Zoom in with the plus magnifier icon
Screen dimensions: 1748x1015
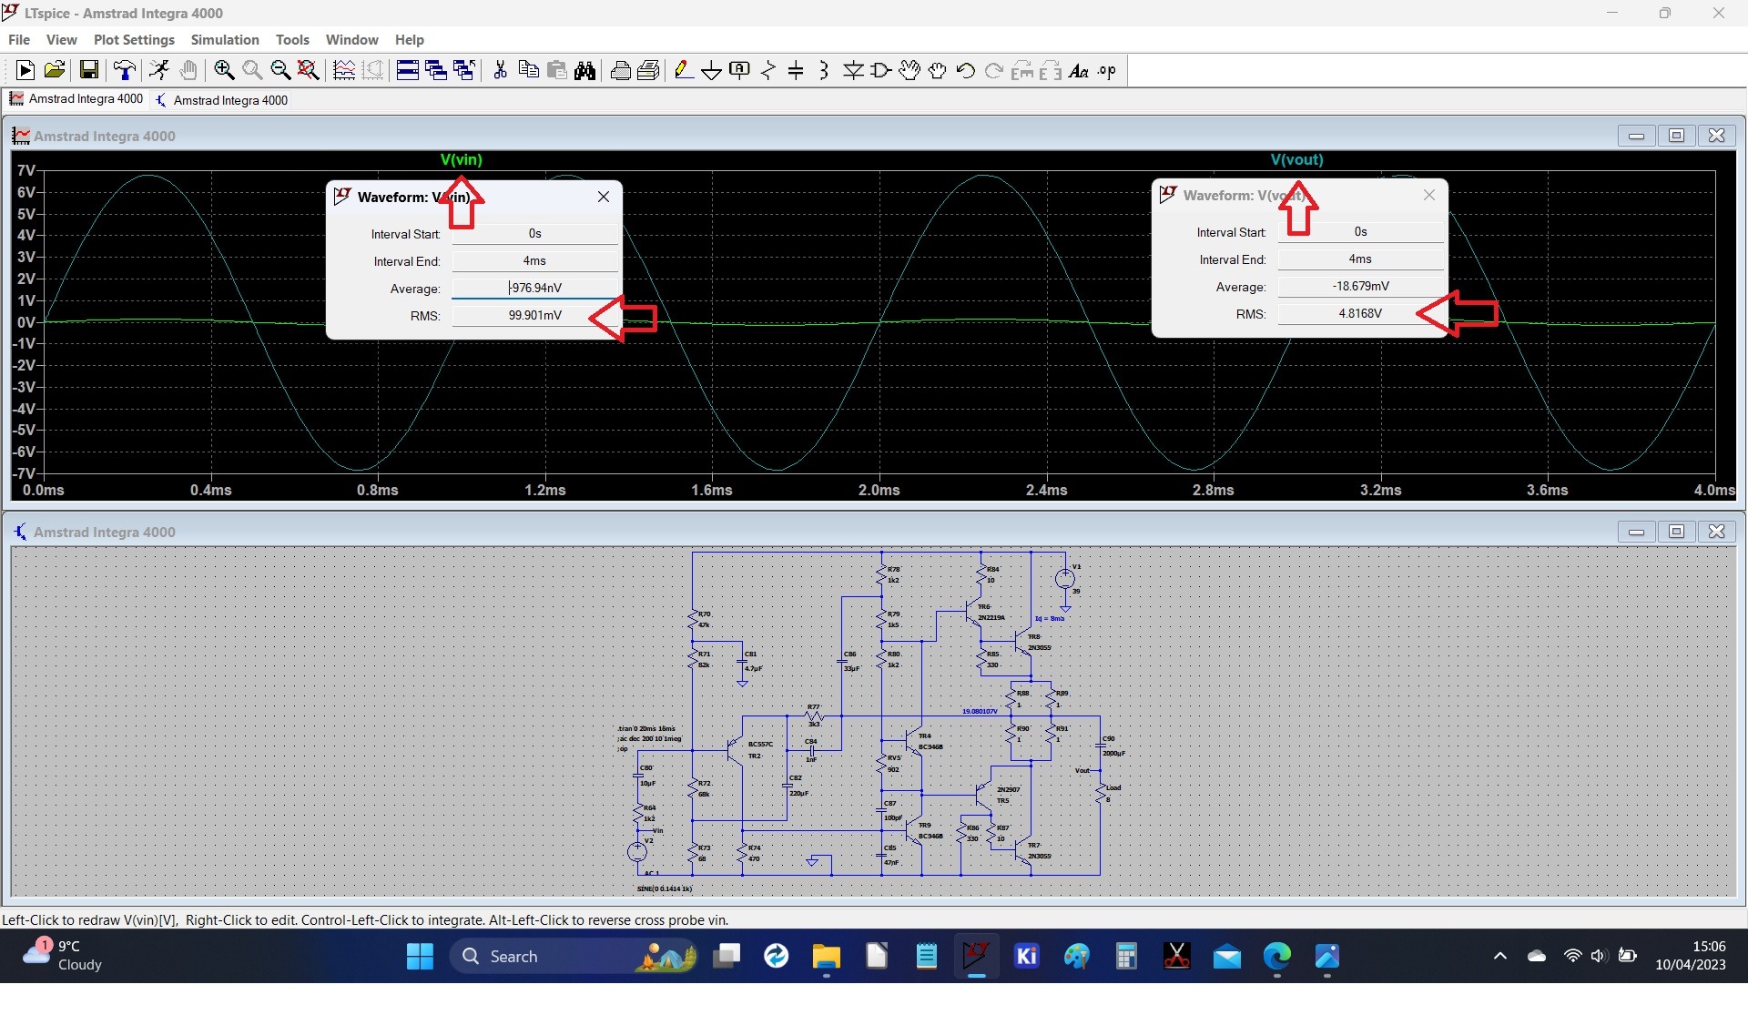[224, 70]
